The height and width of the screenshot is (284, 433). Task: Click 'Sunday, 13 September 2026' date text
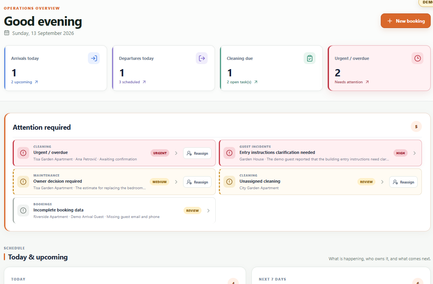click(x=43, y=33)
